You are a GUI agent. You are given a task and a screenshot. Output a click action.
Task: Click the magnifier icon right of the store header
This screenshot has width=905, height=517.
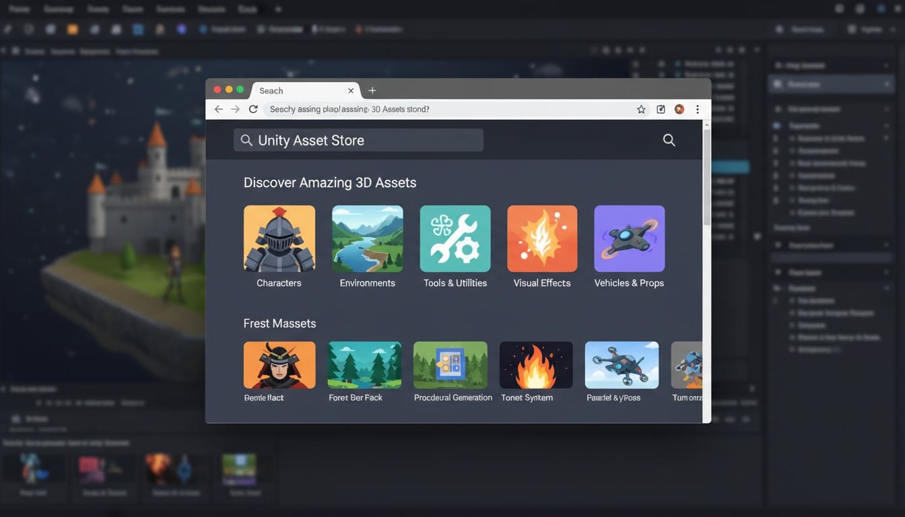click(x=669, y=140)
